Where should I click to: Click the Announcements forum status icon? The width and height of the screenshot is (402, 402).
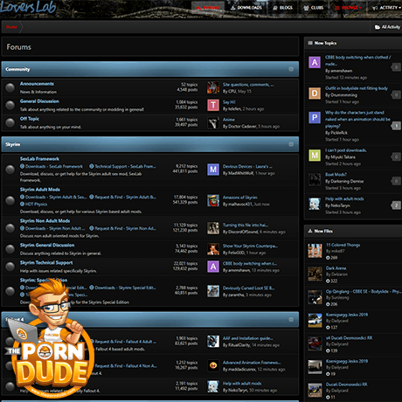point(10,87)
